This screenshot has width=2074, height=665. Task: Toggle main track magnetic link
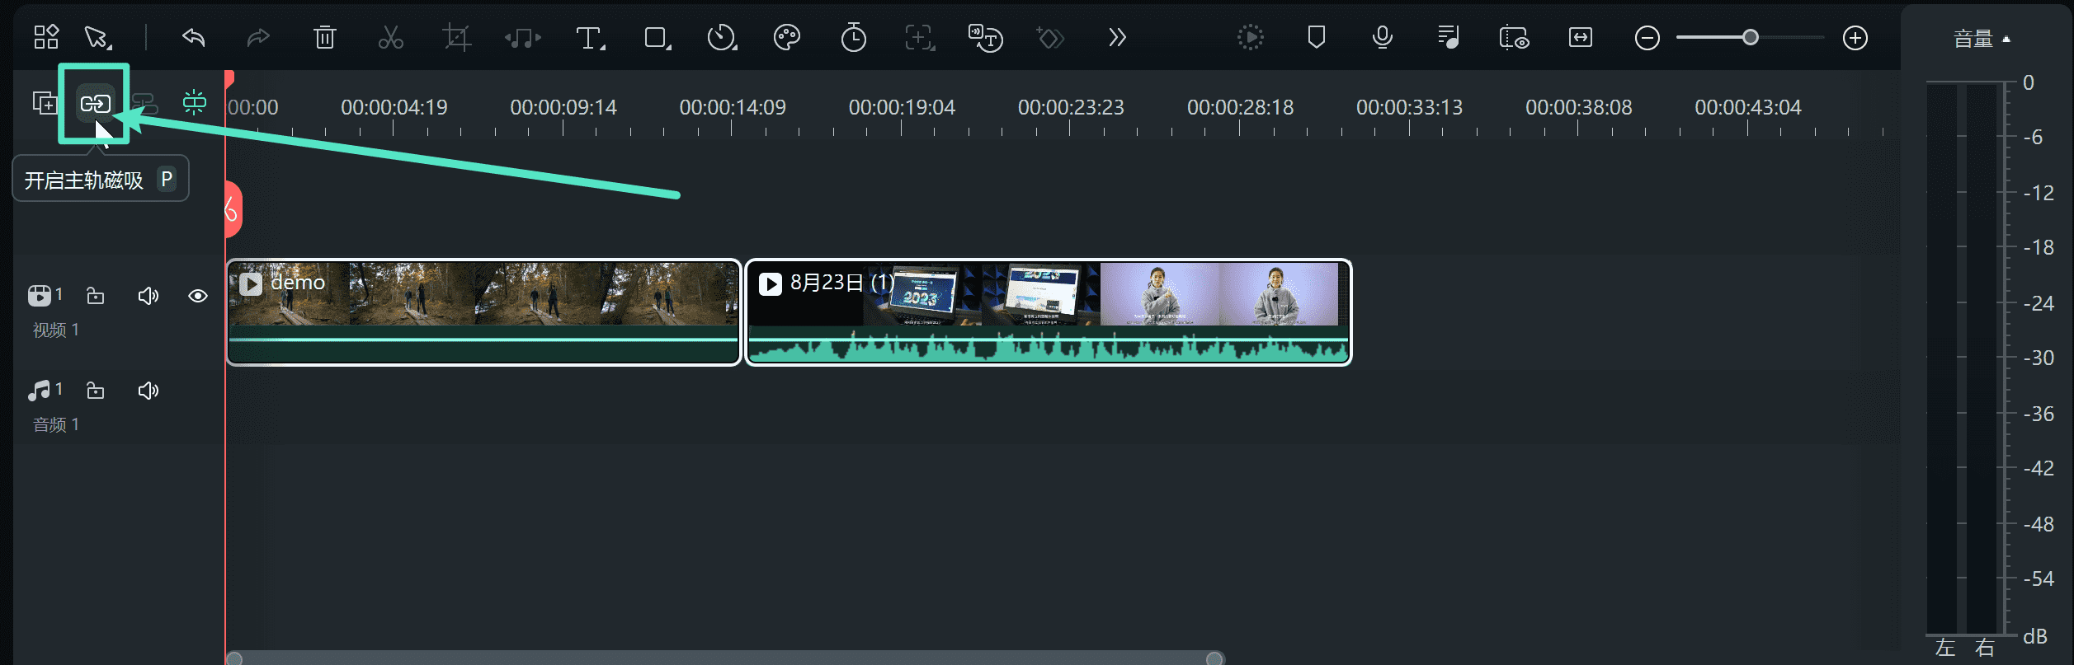point(95,104)
